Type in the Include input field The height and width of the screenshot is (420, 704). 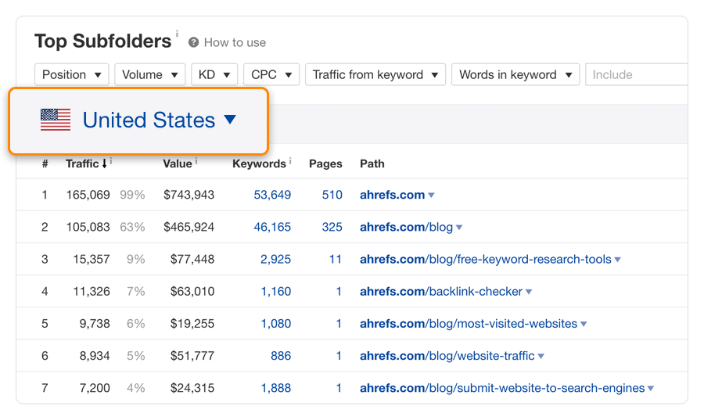click(x=634, y=75)
